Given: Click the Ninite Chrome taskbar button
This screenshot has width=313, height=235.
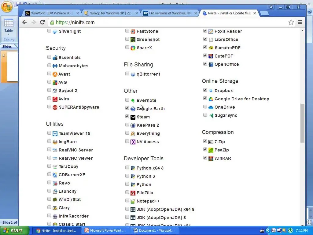Looking at the screenshot, I should pos(57,230).
